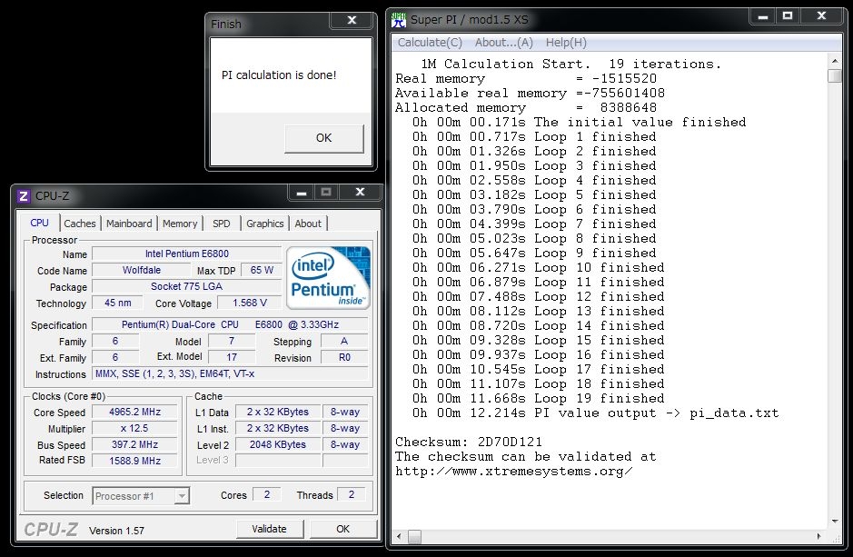
Task: Click the CPU-Z logo icon in title bar
Action: [x=24, y=195]
